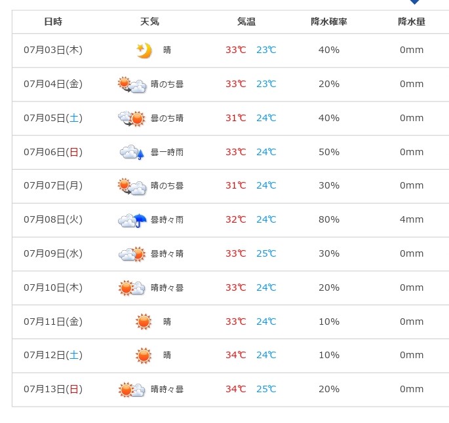449x423 pixels.
Task: Click the sun icon for 07月12日
Action: [x=144, y=356]
